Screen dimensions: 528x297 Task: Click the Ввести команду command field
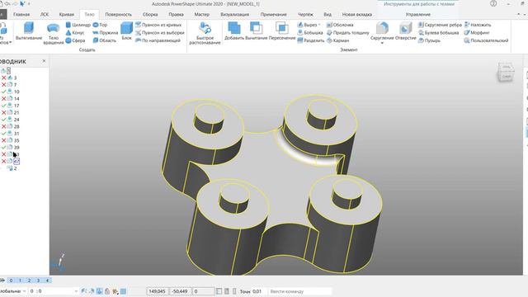299,291
